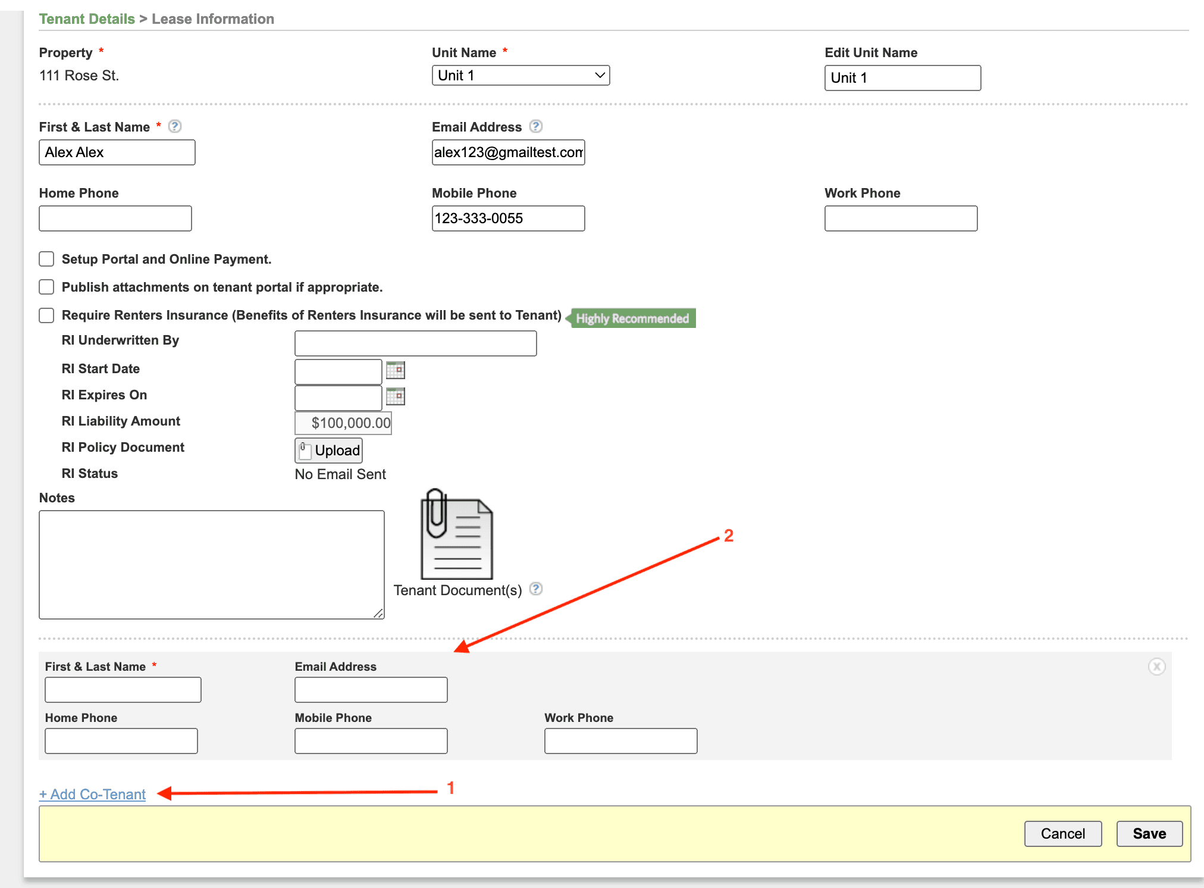The image size is (1204, 888).
Task: Open help tooltip next to Tenant Document(s)
Action: (x=536, y=589)
